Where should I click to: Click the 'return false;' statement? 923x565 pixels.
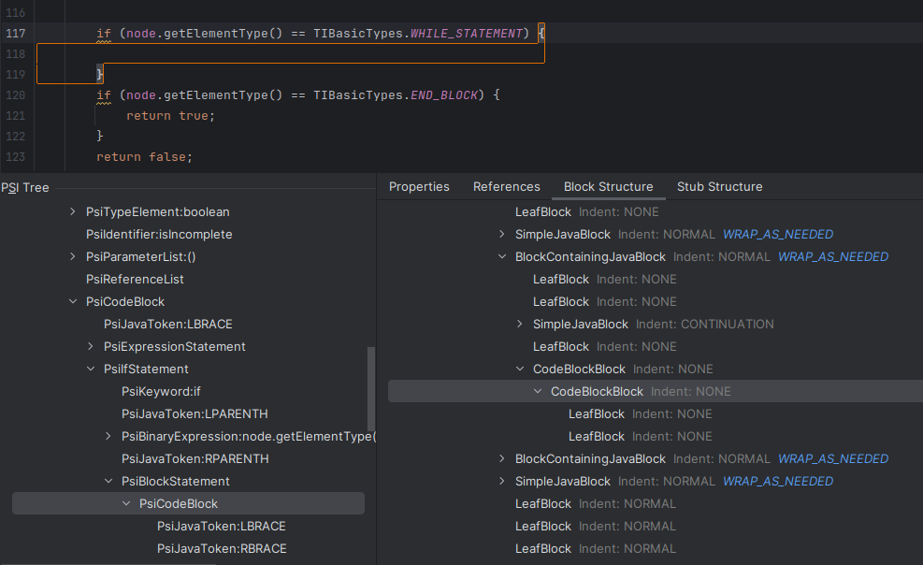144,157
